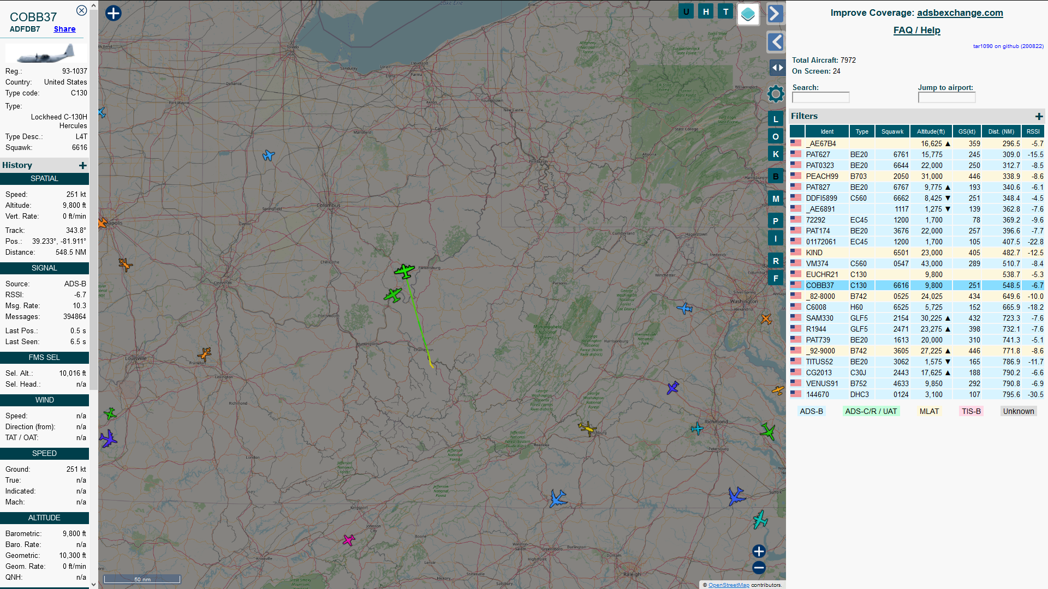Toggle the B map option button

776,176
